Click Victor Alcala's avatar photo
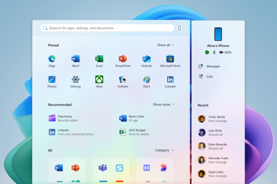The height and width of the screenshot is (184, 277). tap(201, 119)
